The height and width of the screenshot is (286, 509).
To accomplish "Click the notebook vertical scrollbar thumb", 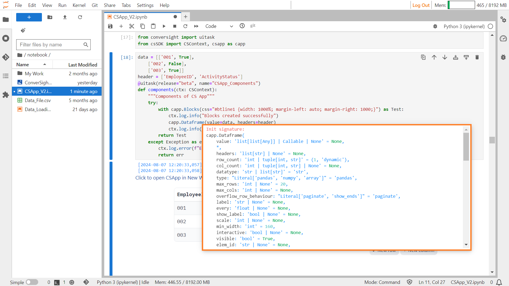I will pyautogui.click(x=492, y=140).
